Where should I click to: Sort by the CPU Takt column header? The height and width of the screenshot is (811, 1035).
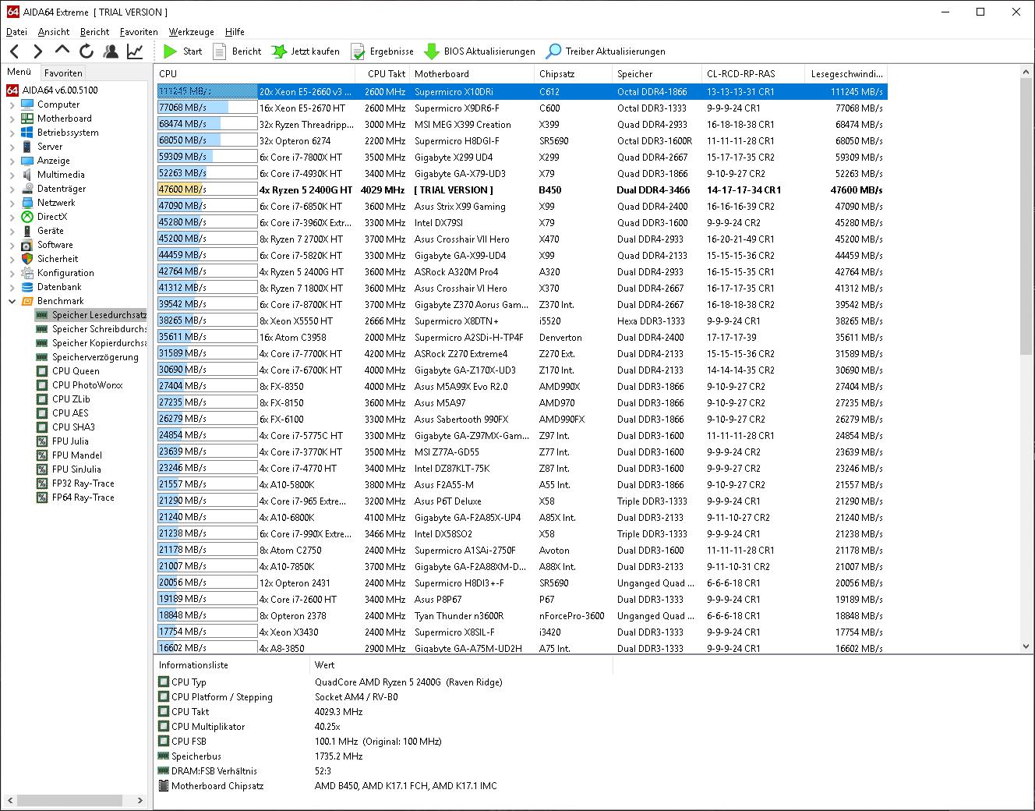[383, 73]
